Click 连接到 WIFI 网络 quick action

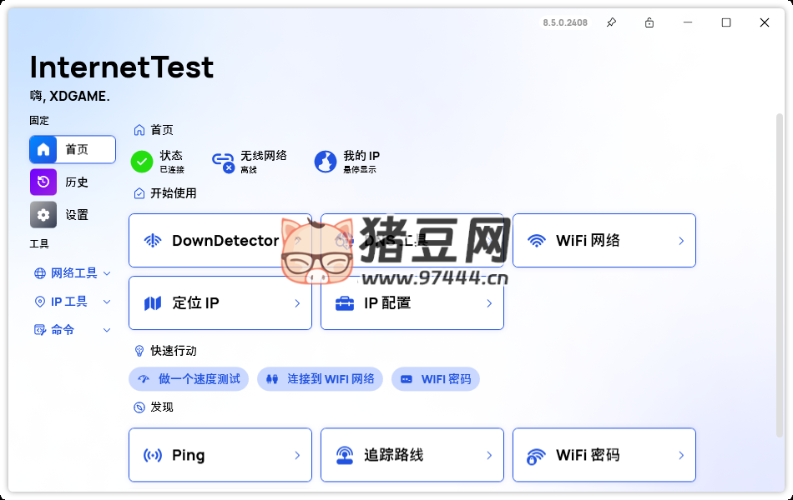tap(320, 379)
